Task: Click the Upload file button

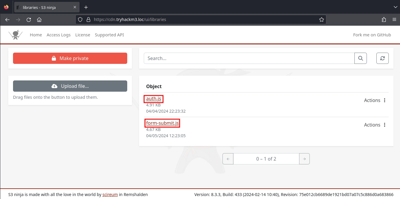Action: pyautogui.click(x=70, y=86)
